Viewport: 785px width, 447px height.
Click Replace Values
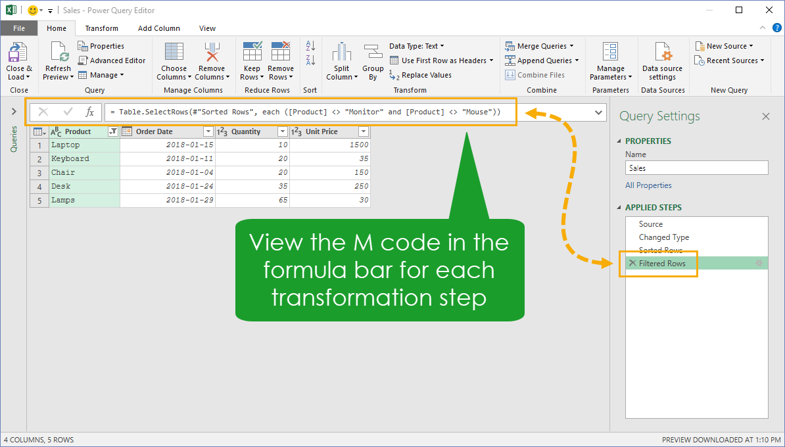click(x=421, y=75)
